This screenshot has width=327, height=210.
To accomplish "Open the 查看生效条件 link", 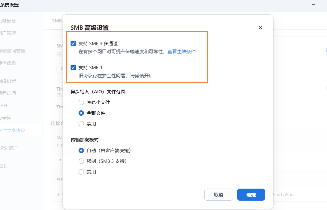I will point(182,51).
